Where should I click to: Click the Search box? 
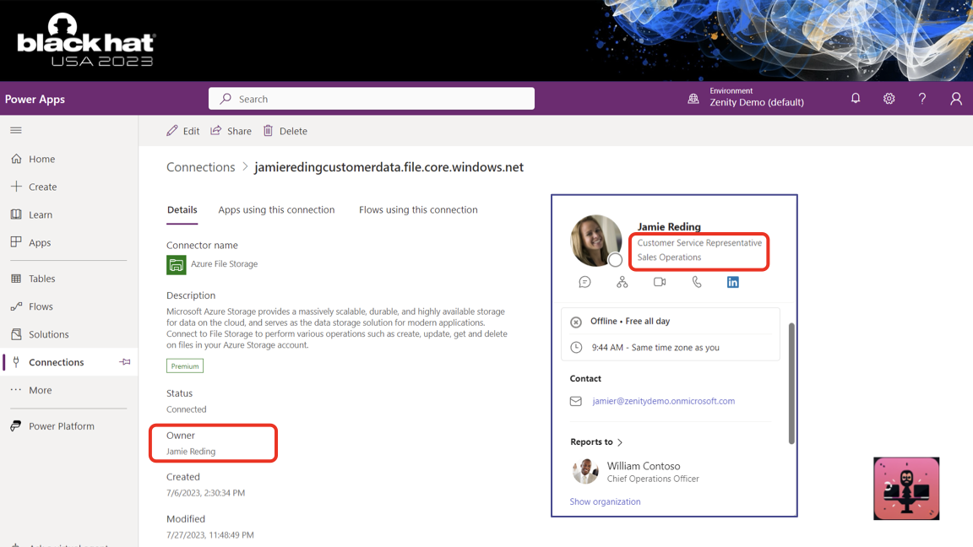point(371,99)
